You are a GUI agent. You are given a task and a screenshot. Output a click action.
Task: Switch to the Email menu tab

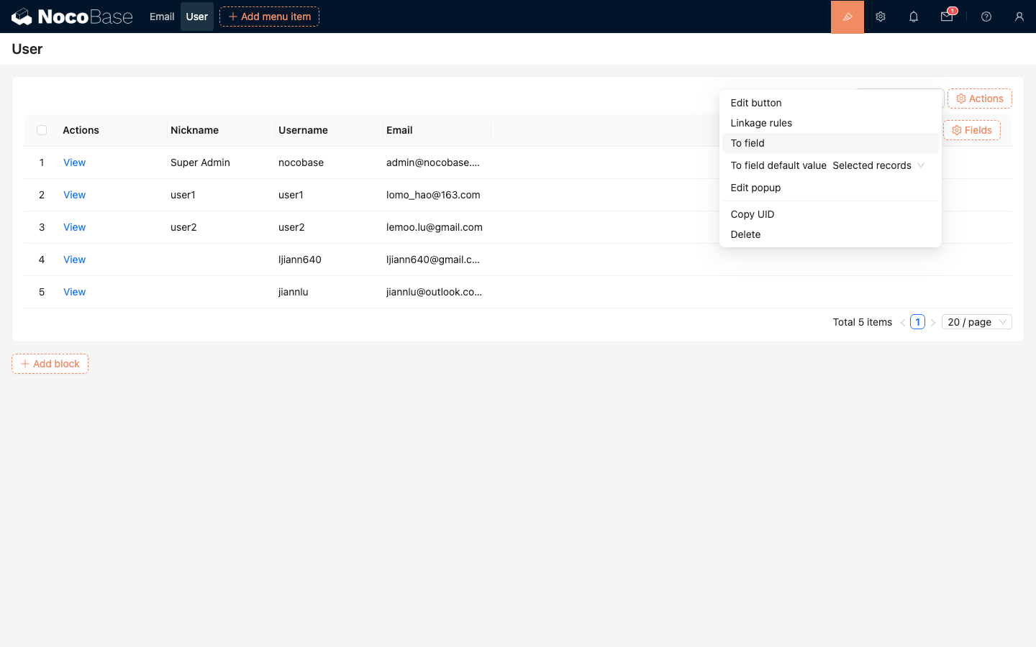[162, 17]
